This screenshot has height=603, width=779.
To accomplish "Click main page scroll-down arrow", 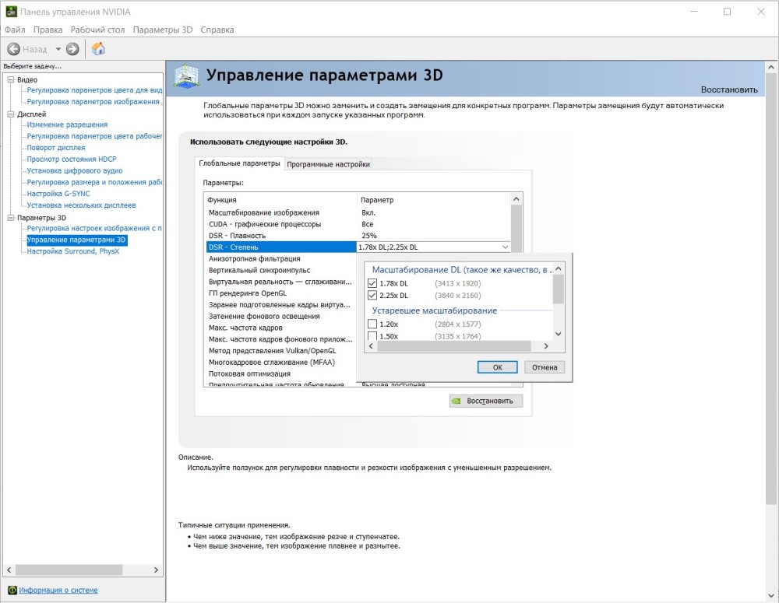I will point(771,595).
